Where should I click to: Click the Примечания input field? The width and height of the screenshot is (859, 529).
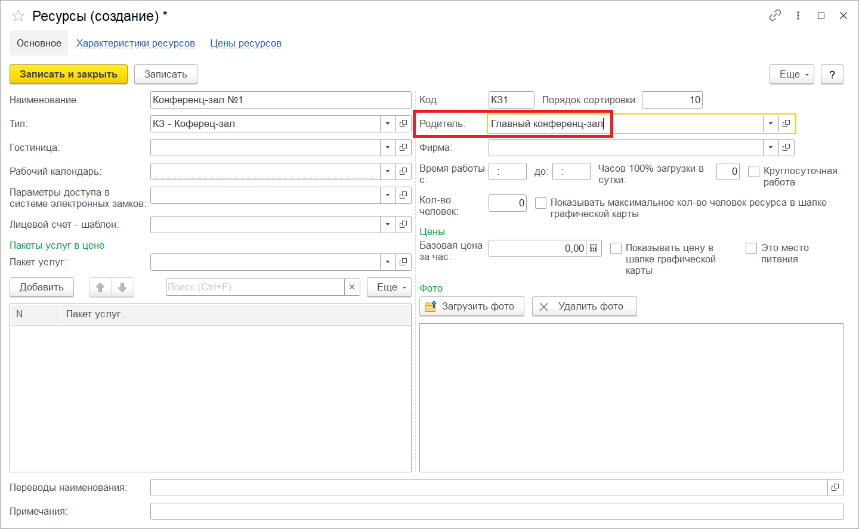496,511
